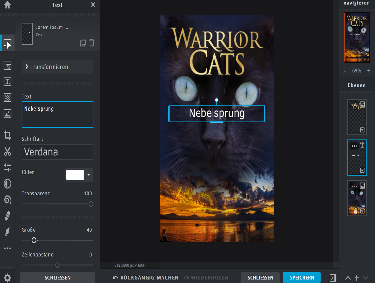
Task: Open options dots on the text layer
Action: pos(354,146)
